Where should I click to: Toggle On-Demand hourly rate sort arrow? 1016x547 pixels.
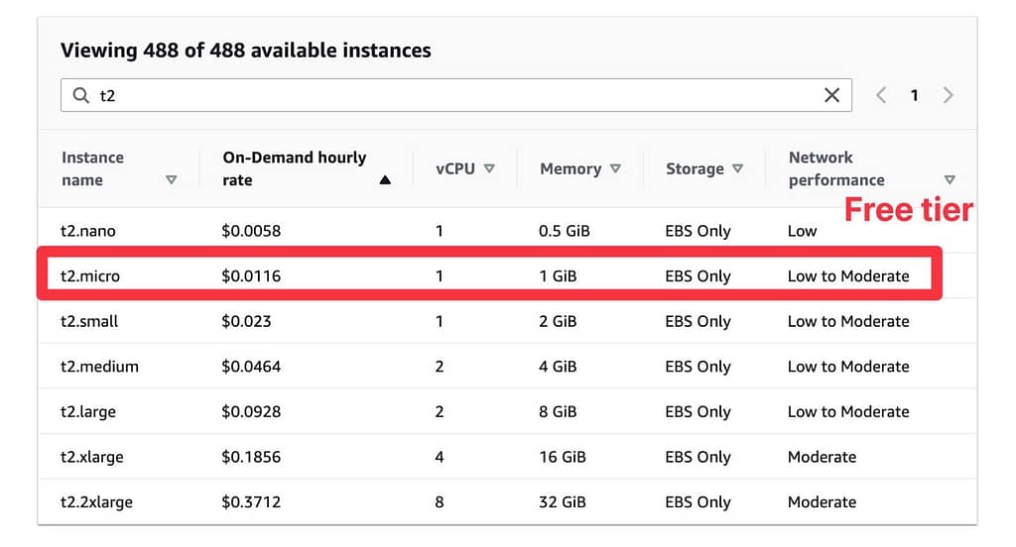pos(385,180)
